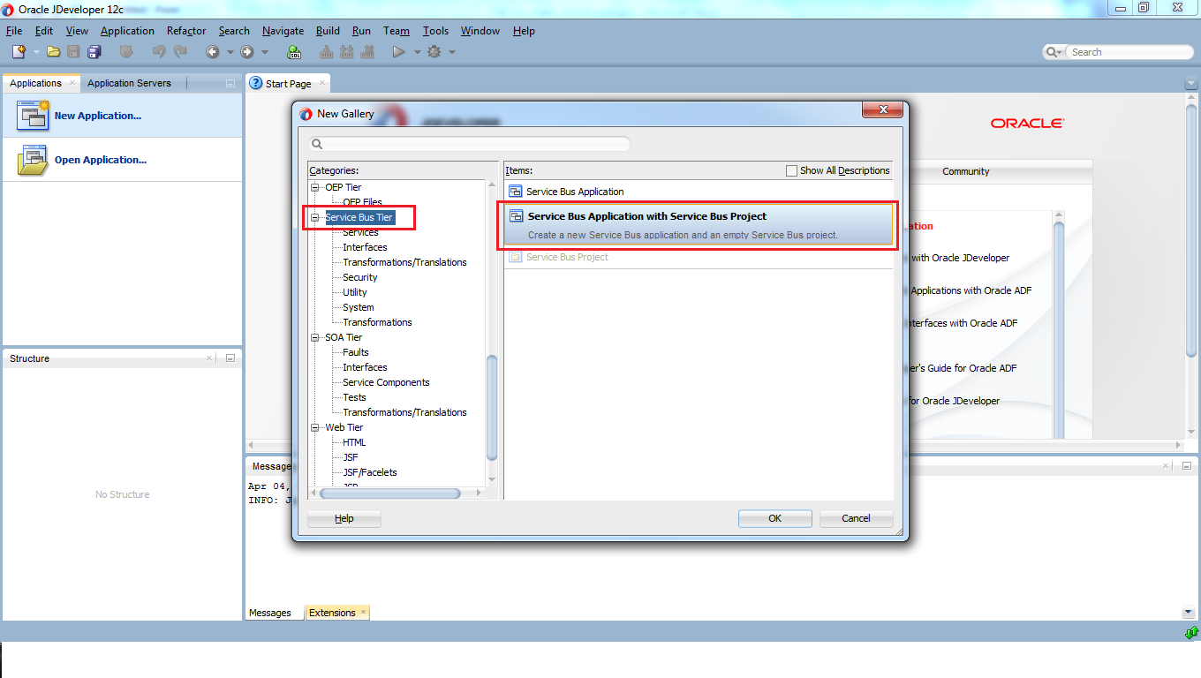Click the Save toolbar icon
The height and width of the screenshot is (678, 1201).
73,52
